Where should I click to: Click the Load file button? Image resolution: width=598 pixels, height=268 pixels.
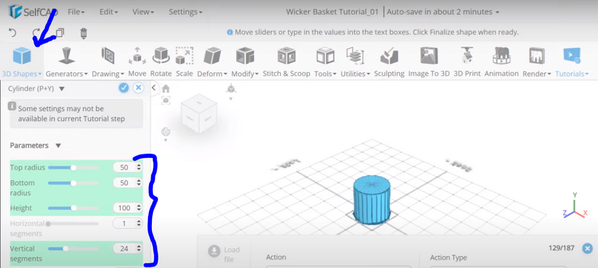pyautogui.click(x=224, y=254)
